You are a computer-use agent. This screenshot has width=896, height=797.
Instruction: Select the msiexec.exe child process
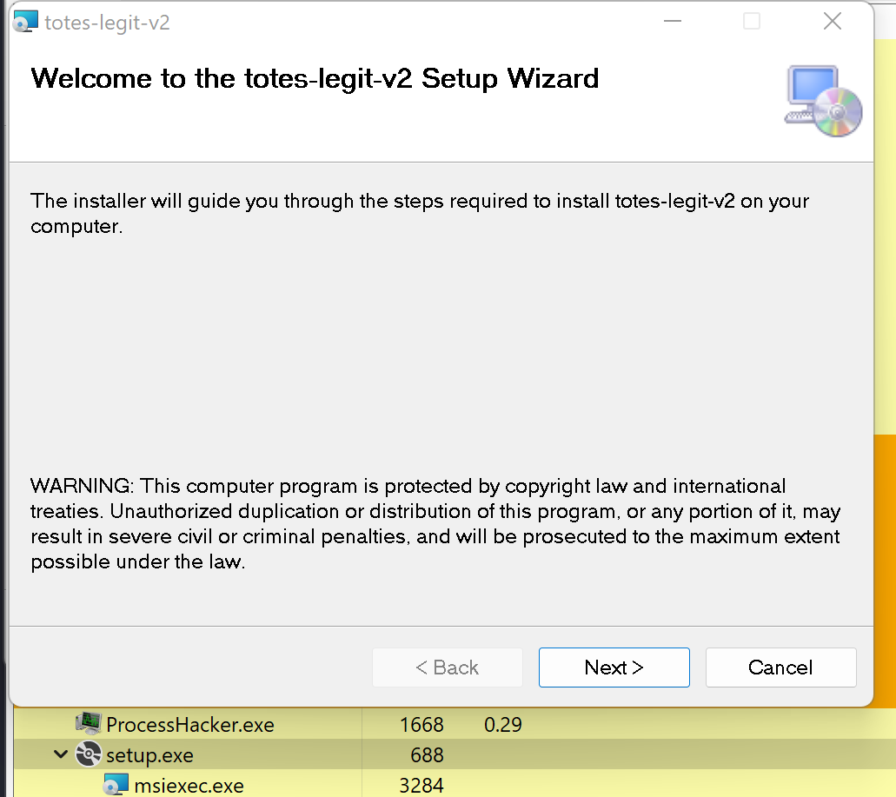[x=189, y=786]
